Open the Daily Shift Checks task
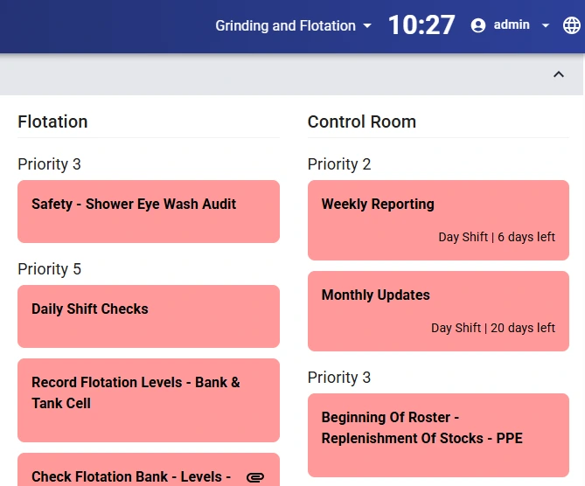 (149, 316)
